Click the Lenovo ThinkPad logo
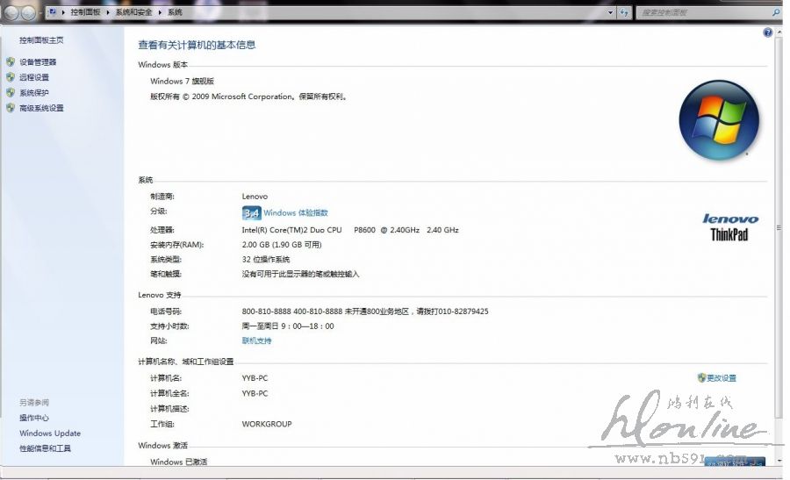Image resolution: width=790 pixels, height=480 pixels. coord(730,226)
